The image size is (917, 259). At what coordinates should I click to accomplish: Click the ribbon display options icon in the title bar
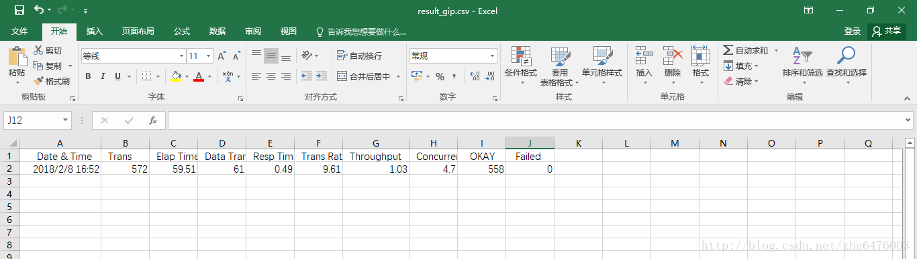pos(809,10)
